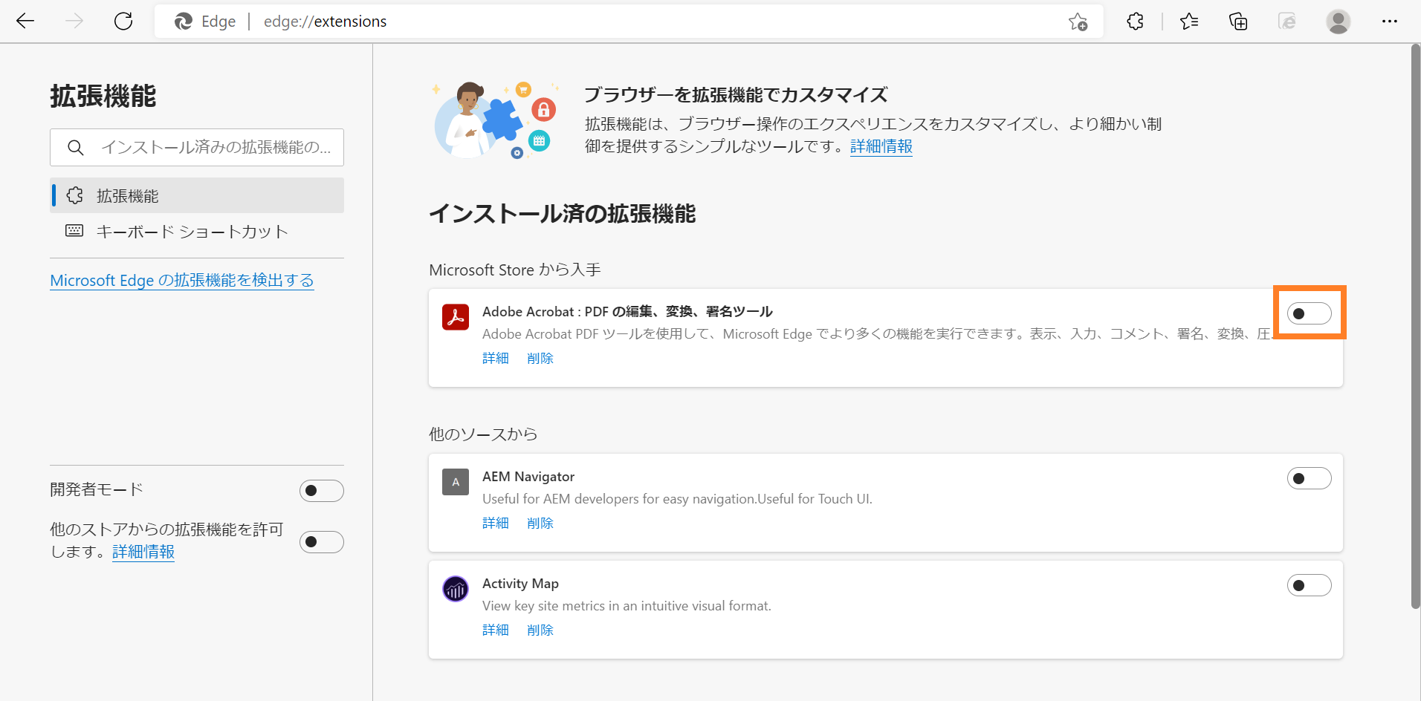Click the search magnifier in the extensions search box
The image size is (1421, 701).
tap(75, 147)
